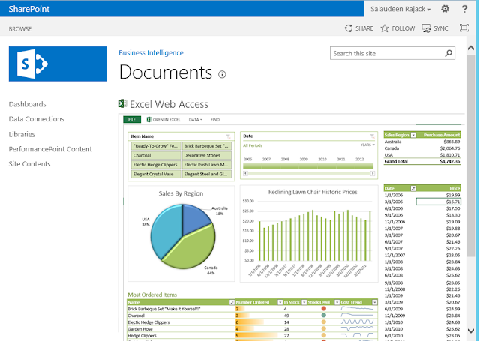
Task: Open In Stock filter dropdown
Action: coord(304,302)
